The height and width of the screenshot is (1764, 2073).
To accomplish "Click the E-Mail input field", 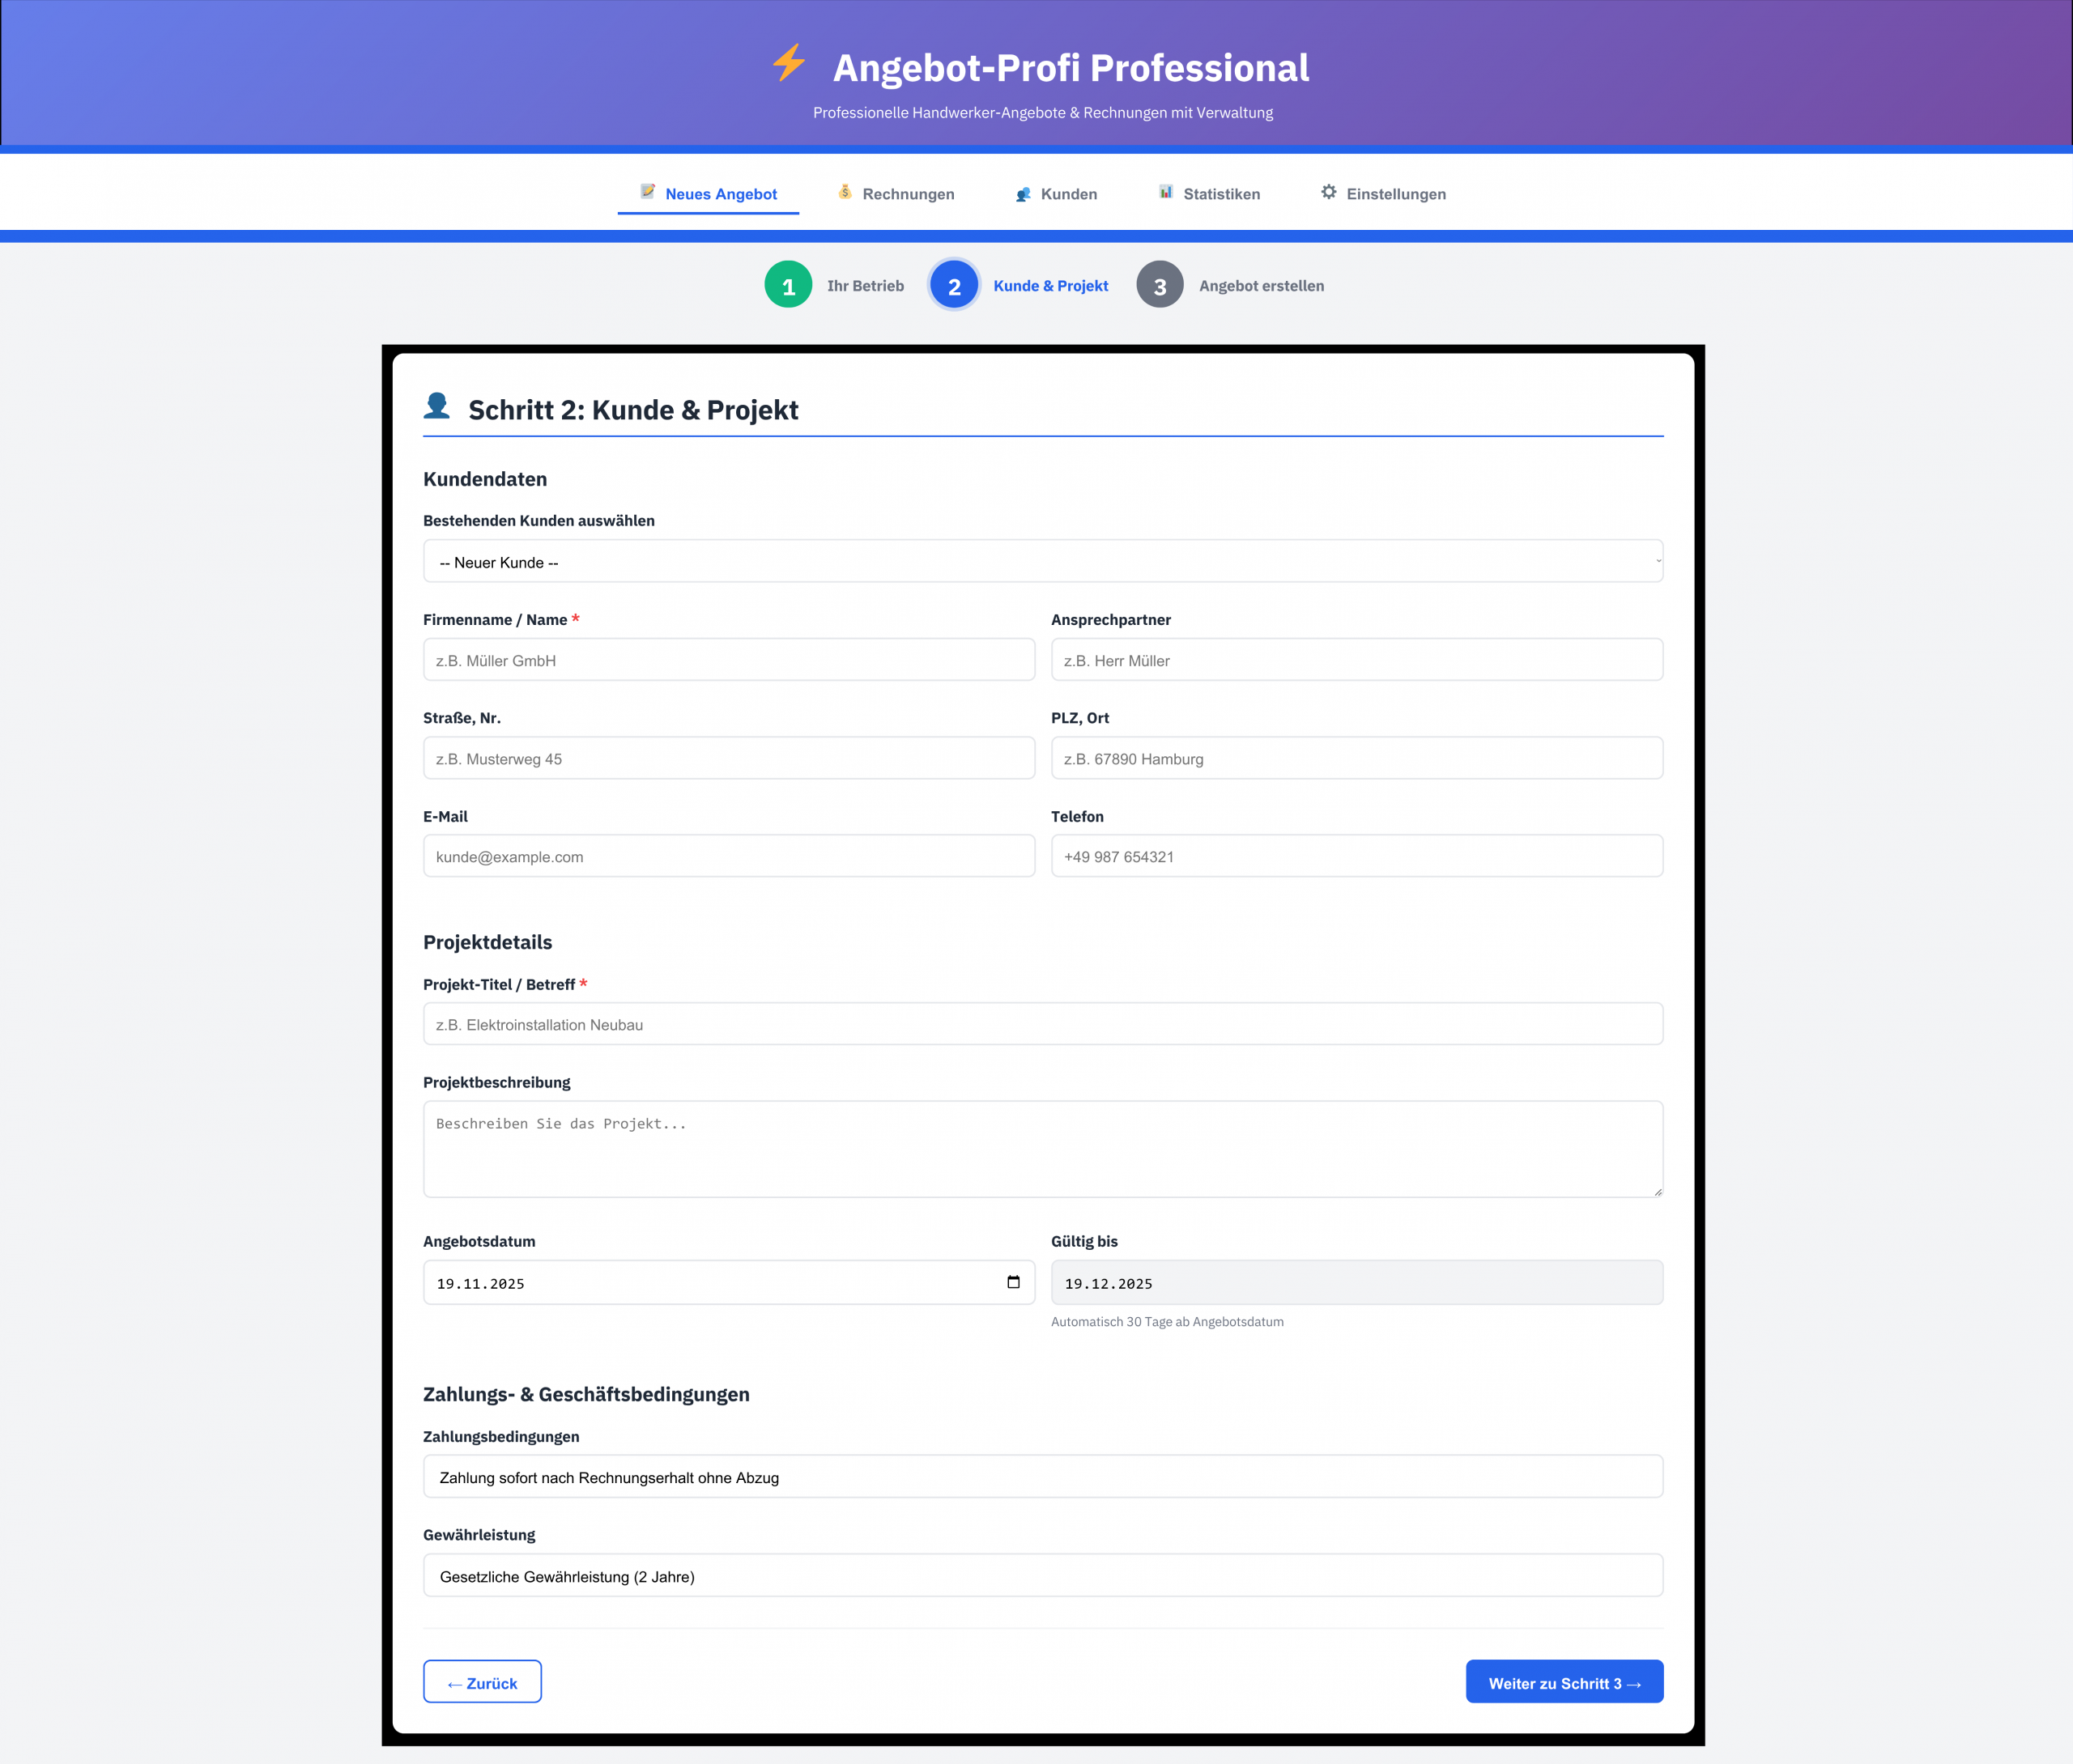I will [x=729, y=856].
